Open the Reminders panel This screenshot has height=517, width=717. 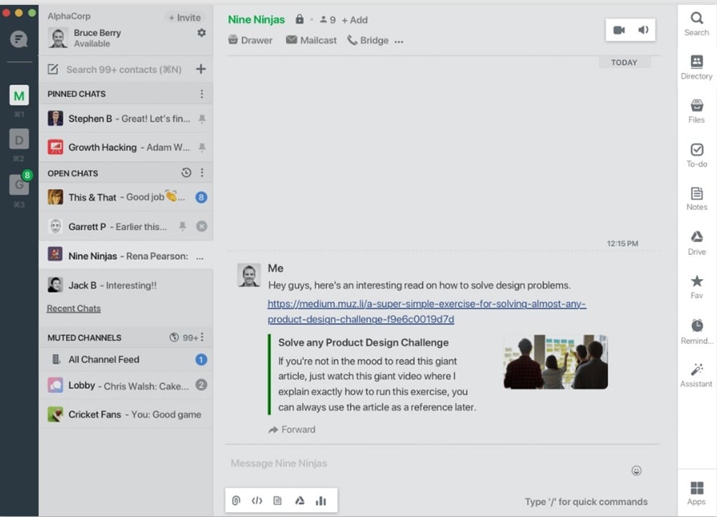tap(696, 331)
